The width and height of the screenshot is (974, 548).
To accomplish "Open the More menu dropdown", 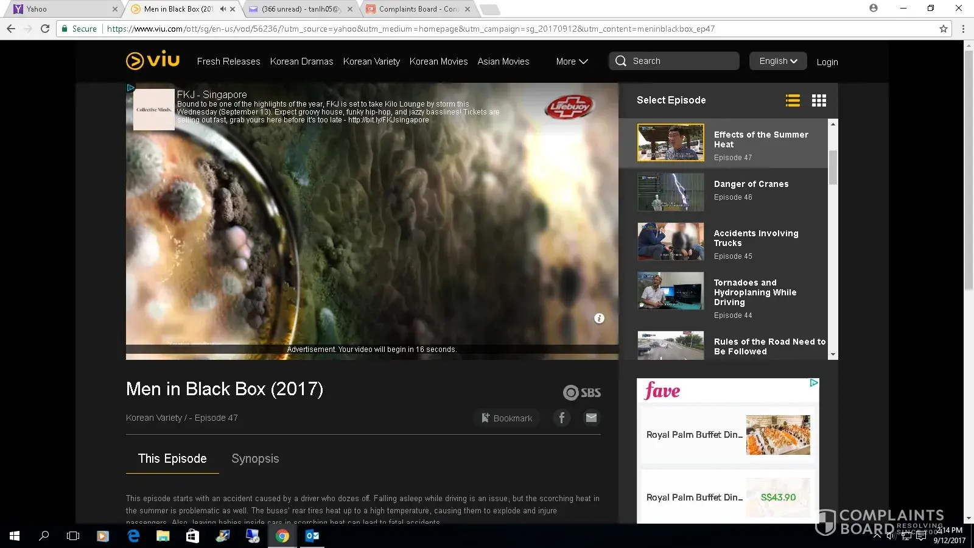I will [x=572, y=61].
